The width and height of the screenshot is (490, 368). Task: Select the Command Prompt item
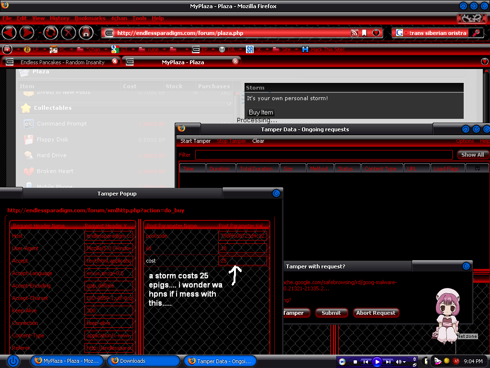click(x=62, y=124)
